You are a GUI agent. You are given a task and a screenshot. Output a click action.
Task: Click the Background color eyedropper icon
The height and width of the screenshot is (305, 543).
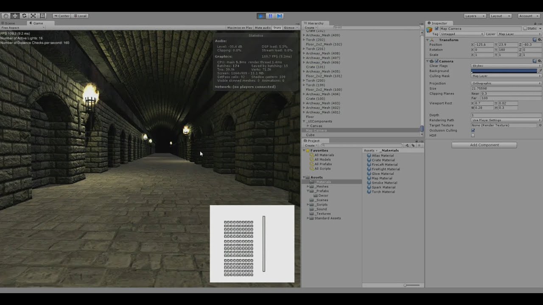[540, 71]
